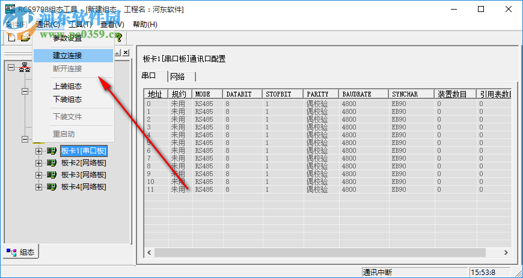Screen dimensions: 523x278
Task: Click the BAUDRATE column header
Action: tap(364, 94)
